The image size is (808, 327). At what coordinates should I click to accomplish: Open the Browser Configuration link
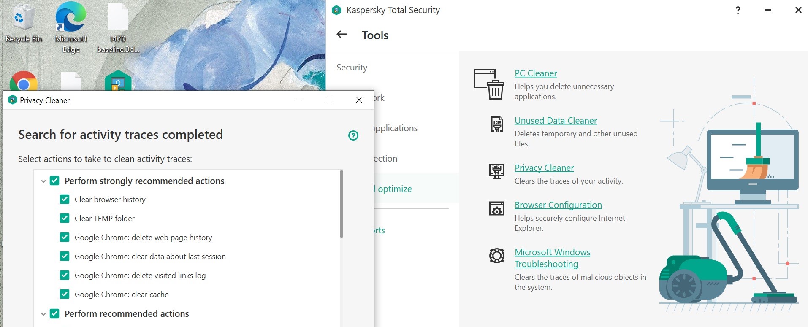558,205
